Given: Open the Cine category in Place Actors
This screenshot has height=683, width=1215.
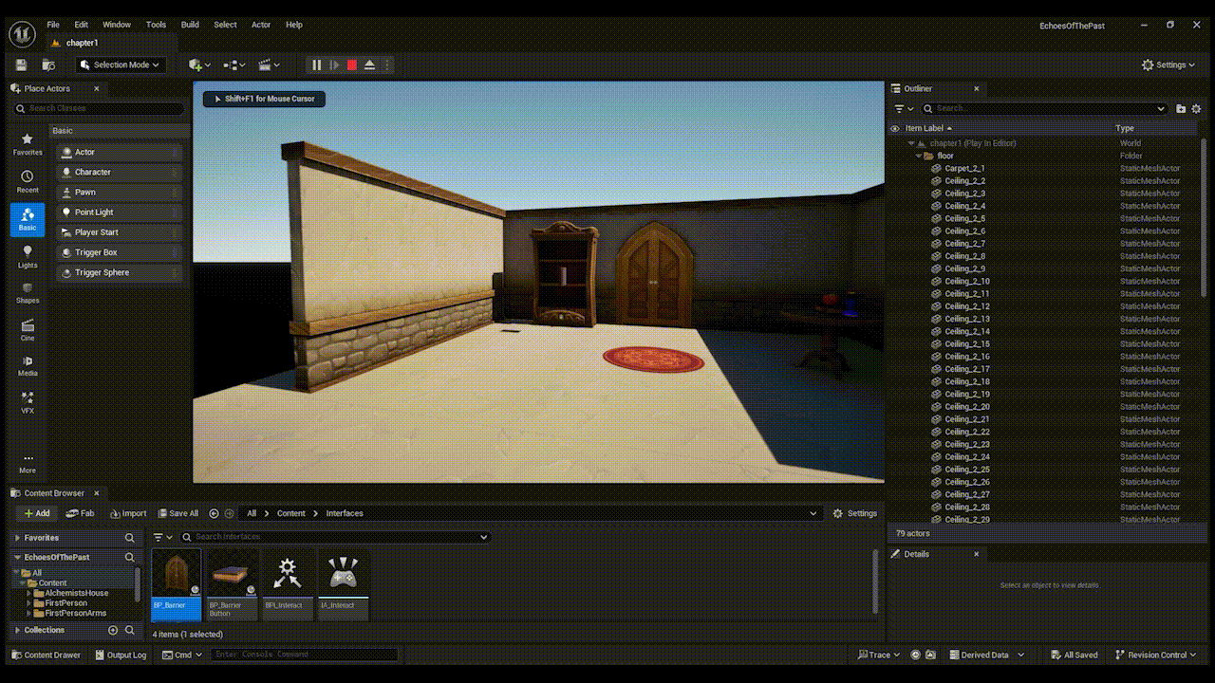Looking at the screenshot, I should pyautogui.click(x=28, y=330).
